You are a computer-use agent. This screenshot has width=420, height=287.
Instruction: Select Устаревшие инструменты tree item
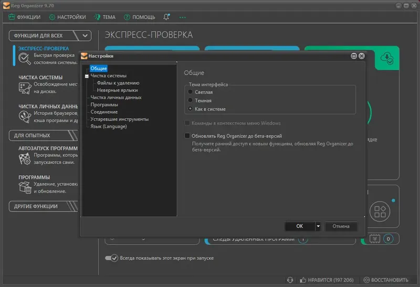coord(120,119)
